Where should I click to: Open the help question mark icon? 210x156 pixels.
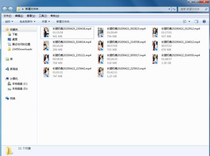[204, 22]
